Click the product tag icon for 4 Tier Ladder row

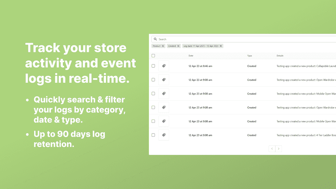click(x=164, y=135)
